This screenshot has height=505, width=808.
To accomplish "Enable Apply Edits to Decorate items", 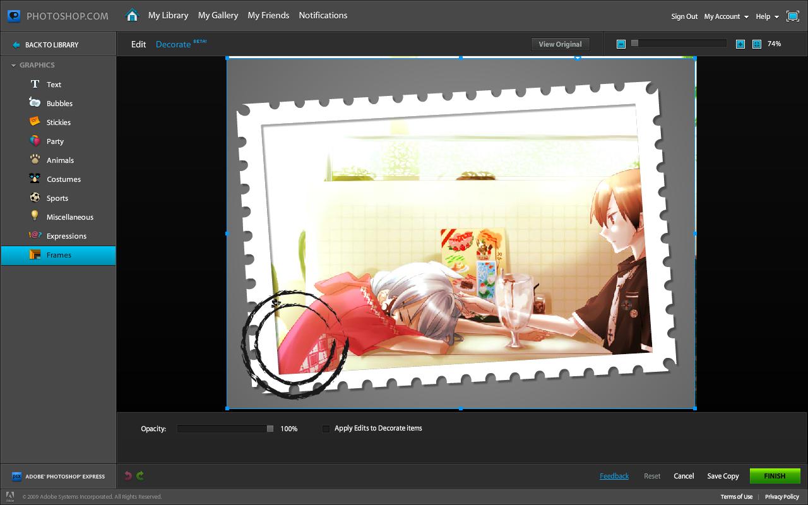I will 326,429.
